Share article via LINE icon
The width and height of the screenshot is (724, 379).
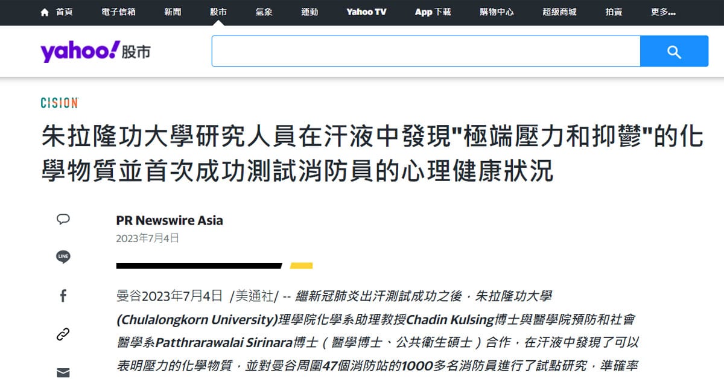[x=63, y=256]
